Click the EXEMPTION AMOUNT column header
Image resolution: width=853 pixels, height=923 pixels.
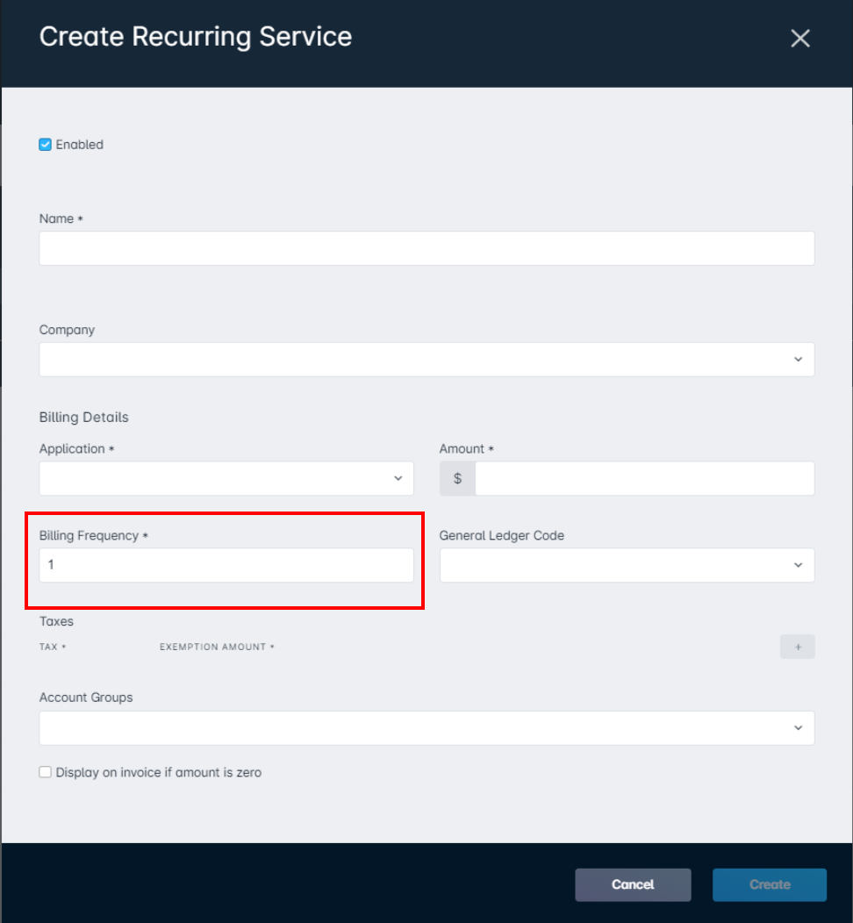218,647
